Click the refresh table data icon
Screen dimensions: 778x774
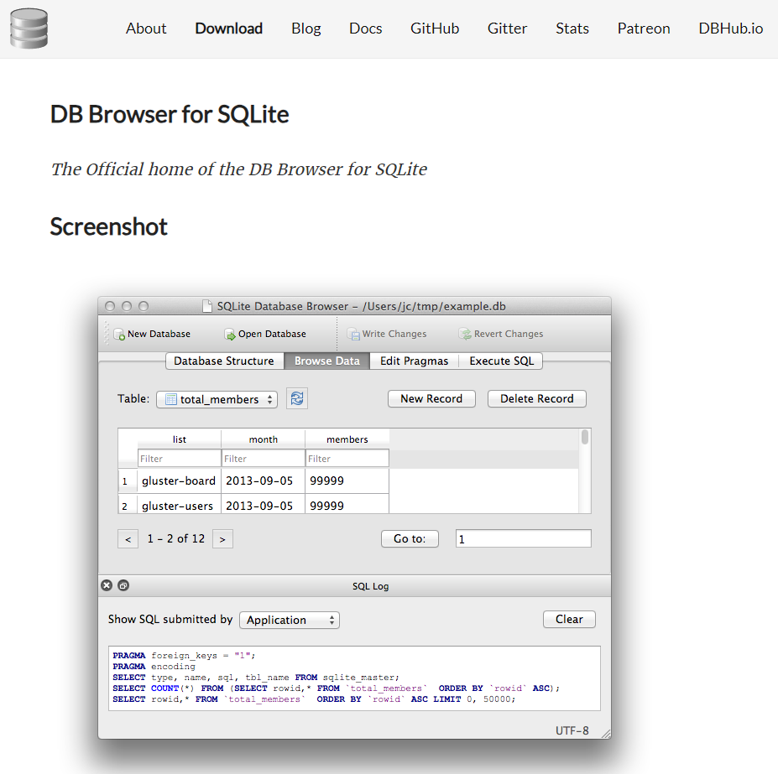pos(297,398)
